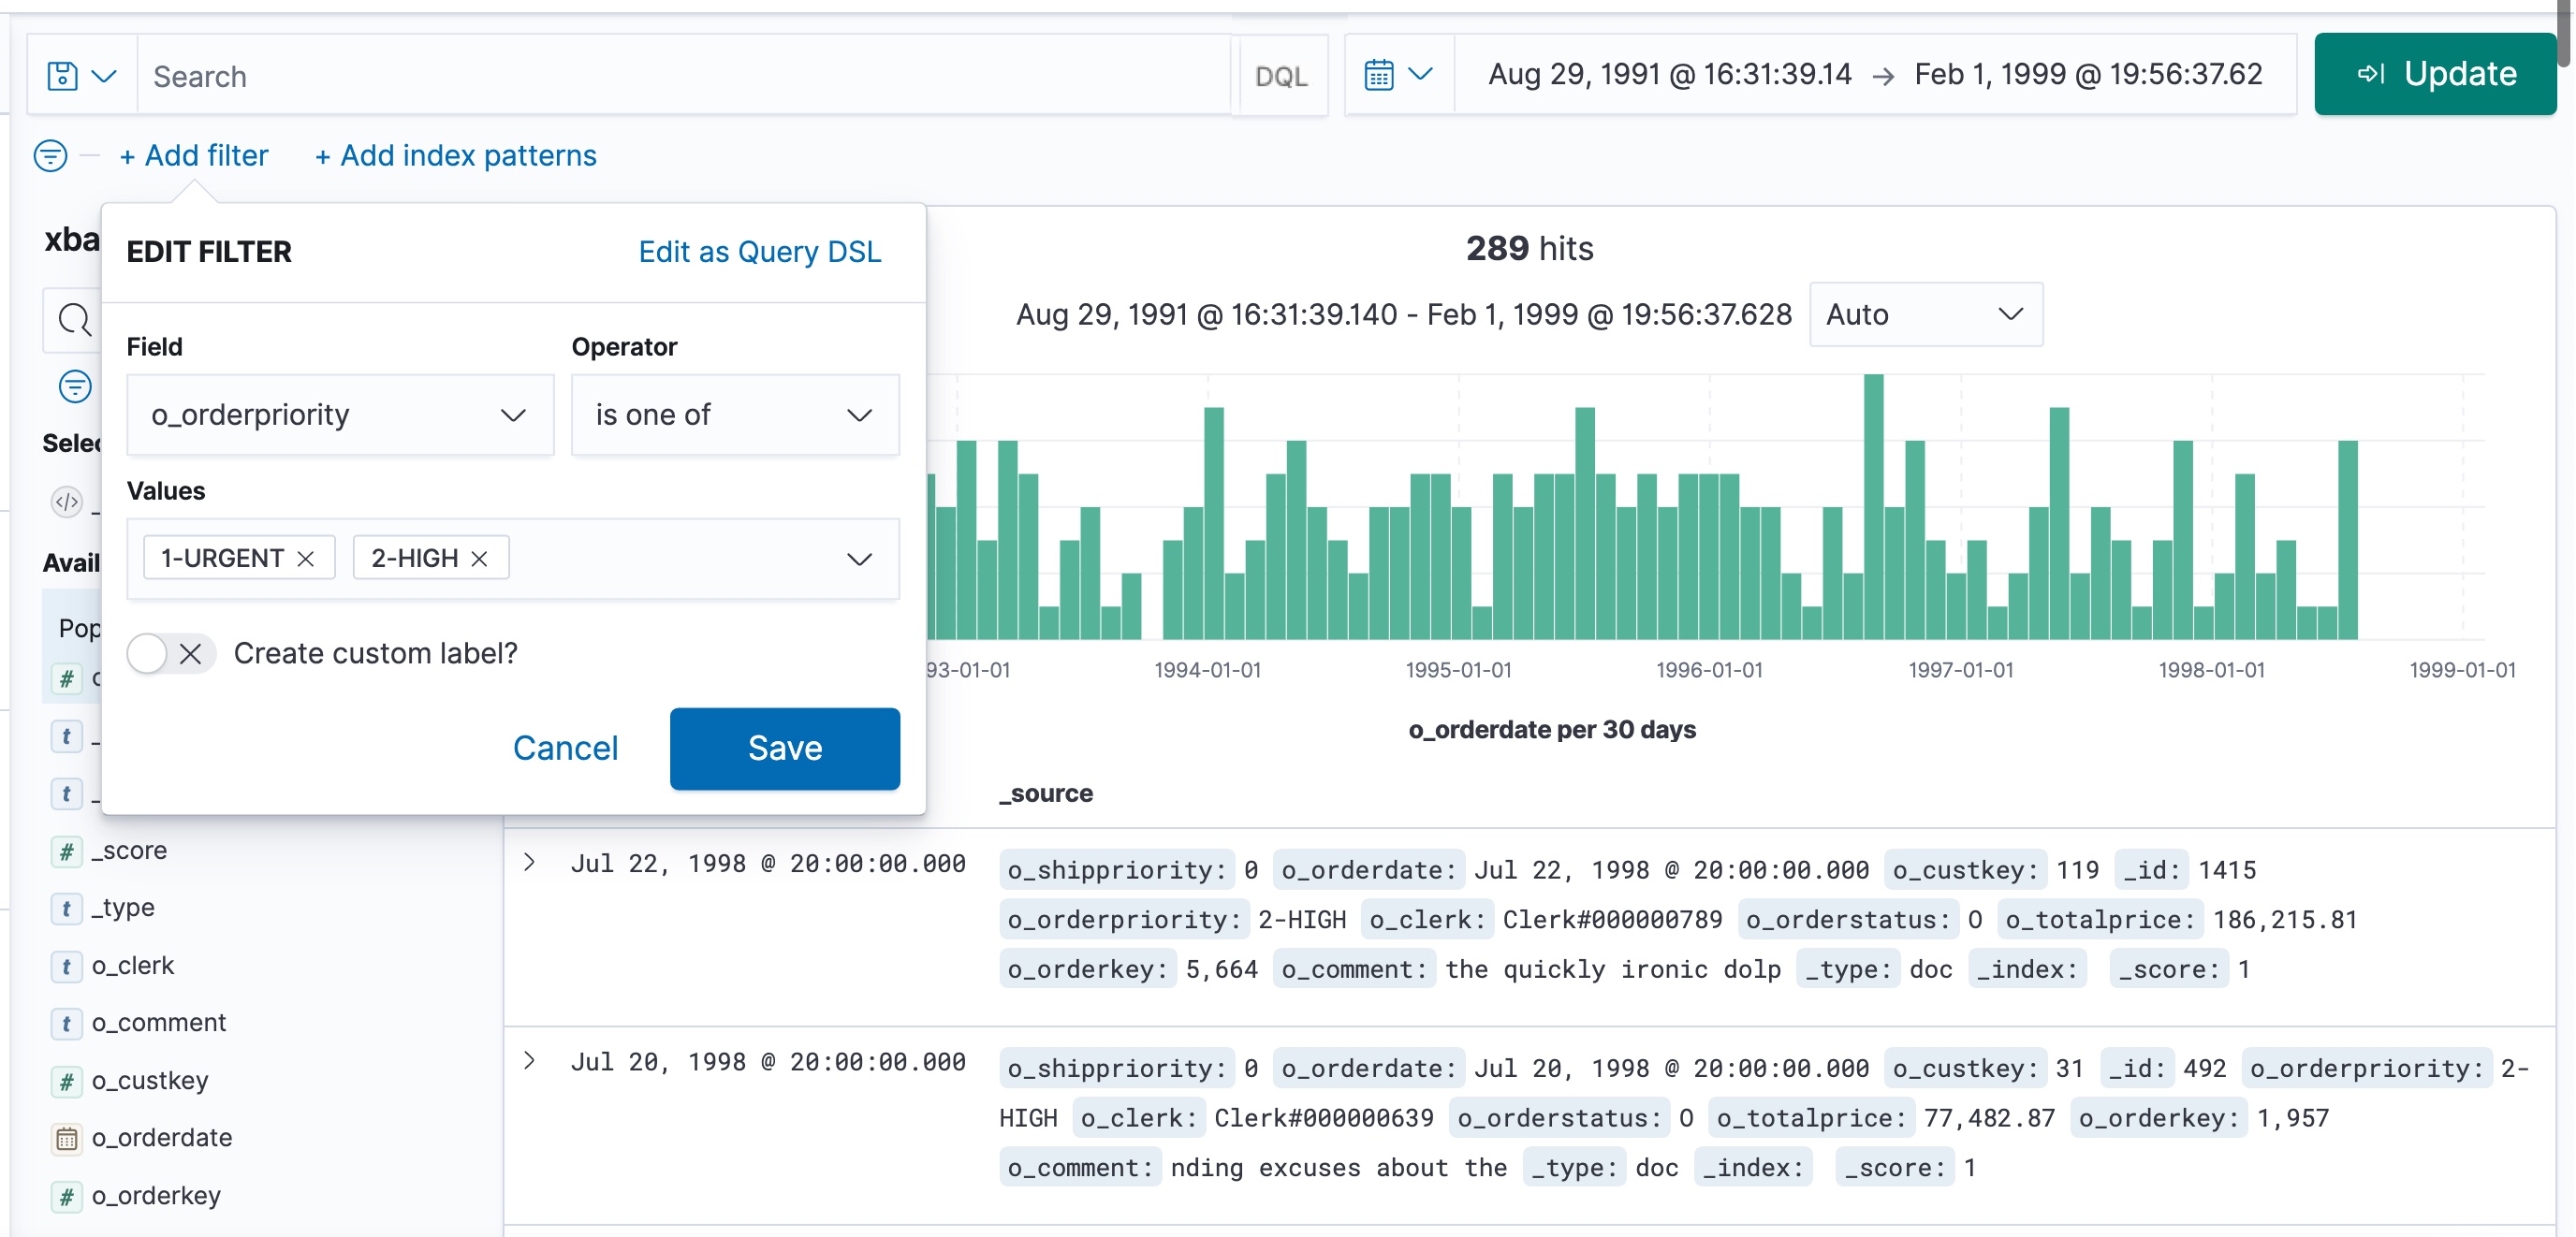Viewport: 2576px width, 1237px height.
Task: Expand the Jul 22, 1998 document row
Action: [x=530, y=863]
